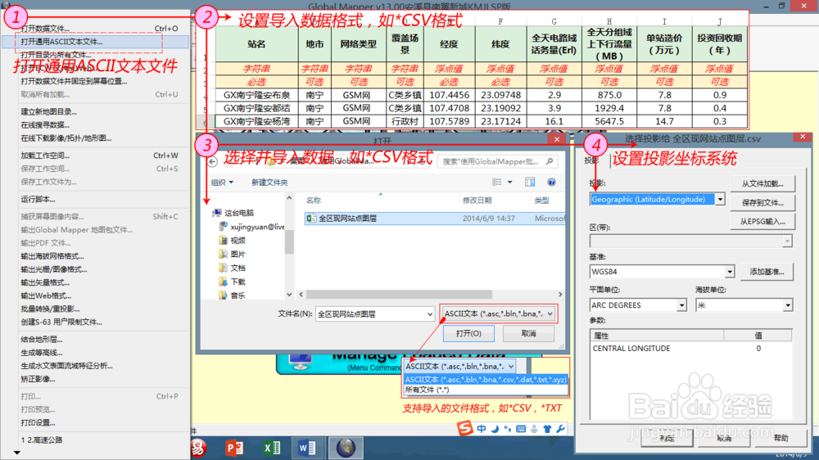
Task: Click 取消 button in Open dialog
Action: click(528, 334)
